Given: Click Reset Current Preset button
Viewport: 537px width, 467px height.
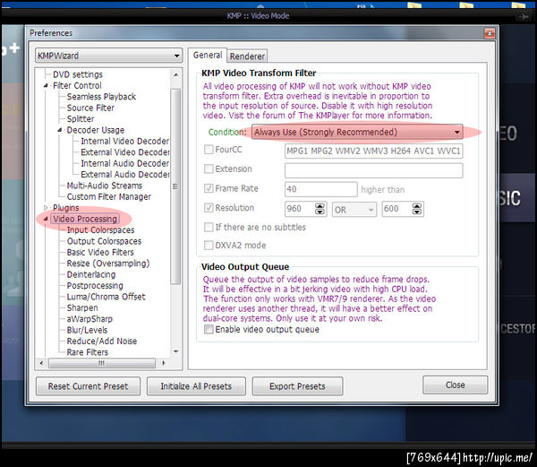Looking at the screenshot, I should tap(88, 386).
